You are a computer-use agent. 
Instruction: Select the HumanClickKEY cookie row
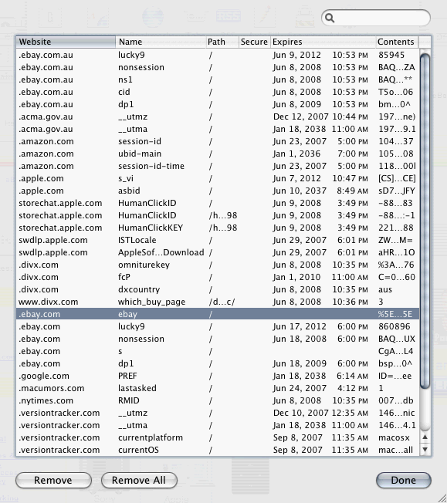point(218,228)
